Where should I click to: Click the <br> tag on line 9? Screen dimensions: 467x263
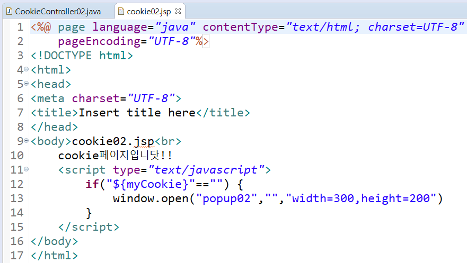[168, 141]
